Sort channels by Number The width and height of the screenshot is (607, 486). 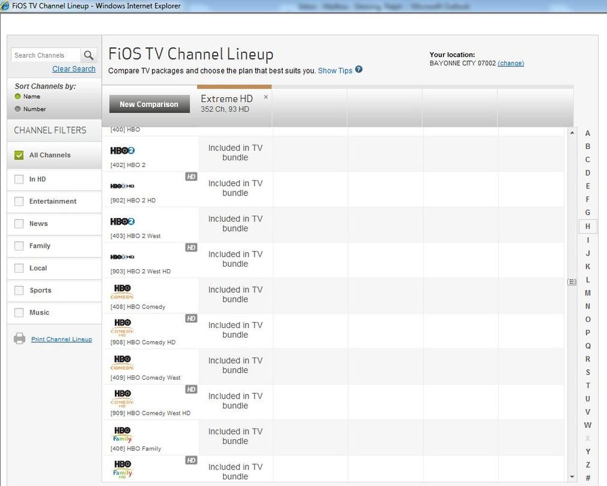coord(18,109)
